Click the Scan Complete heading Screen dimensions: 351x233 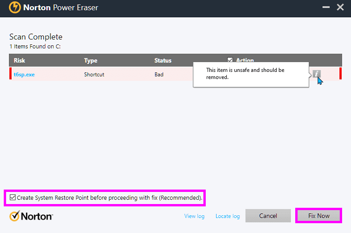click(36, 37)
